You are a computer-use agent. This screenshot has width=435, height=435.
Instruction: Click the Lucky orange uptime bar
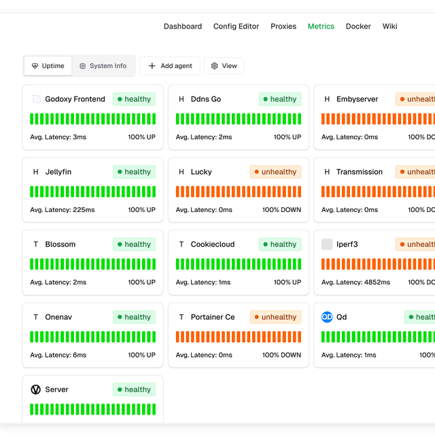pos(239,192)
